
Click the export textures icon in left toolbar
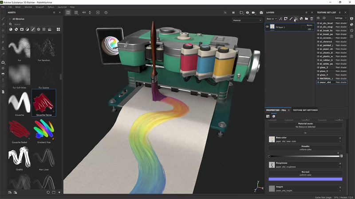click(x=3, y=62)
